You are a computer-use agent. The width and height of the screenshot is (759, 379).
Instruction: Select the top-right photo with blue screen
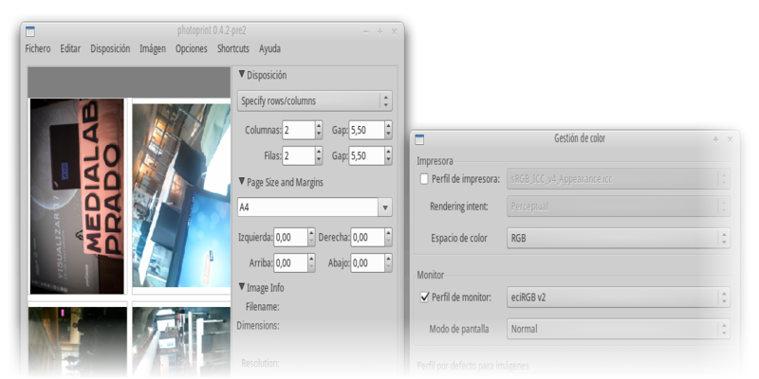181,195
